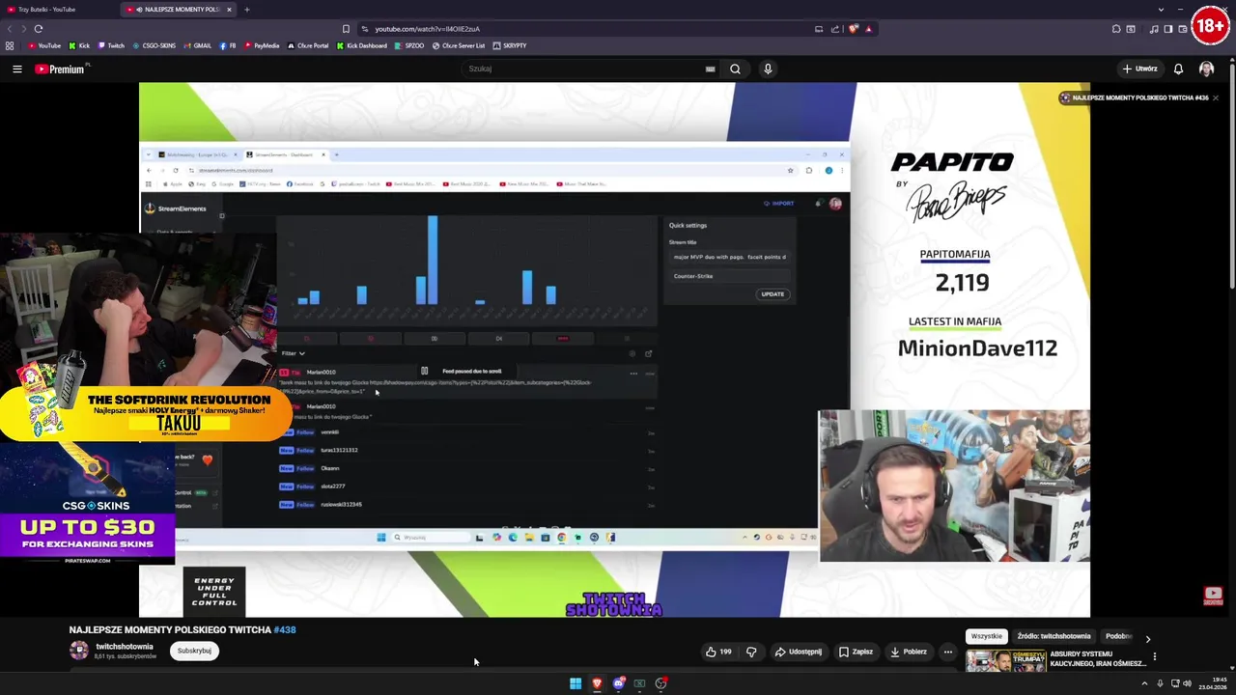1236x695 pixels.
Task: Open the FB bookmark
Action: pos(228,45)
